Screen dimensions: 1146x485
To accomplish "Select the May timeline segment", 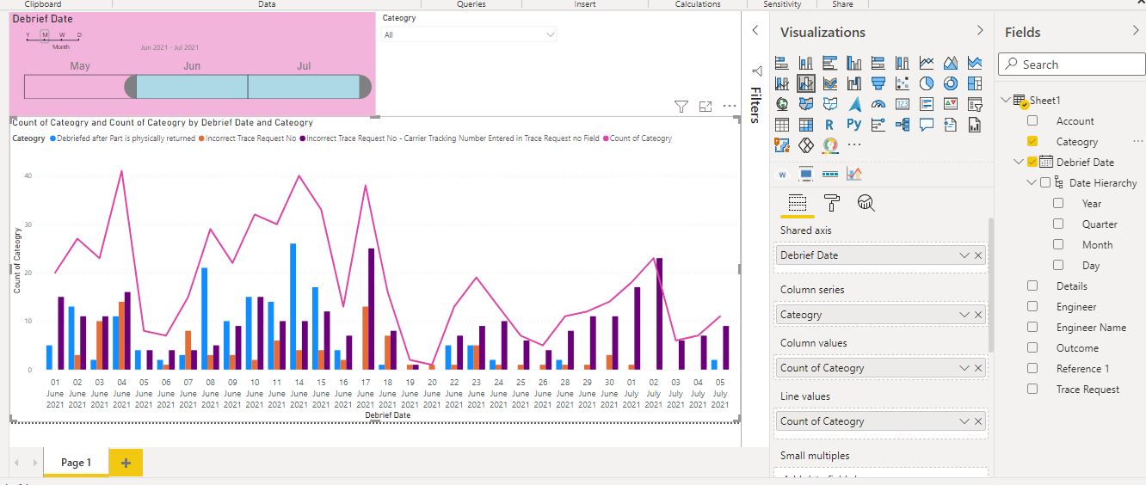I will [x=80, y=86].
